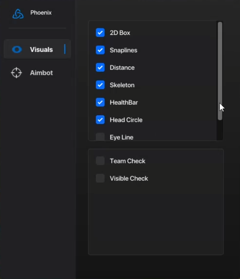240x279 pixels.
Task: Select the Aimbot crosshair icon
Action: point(17,72)
